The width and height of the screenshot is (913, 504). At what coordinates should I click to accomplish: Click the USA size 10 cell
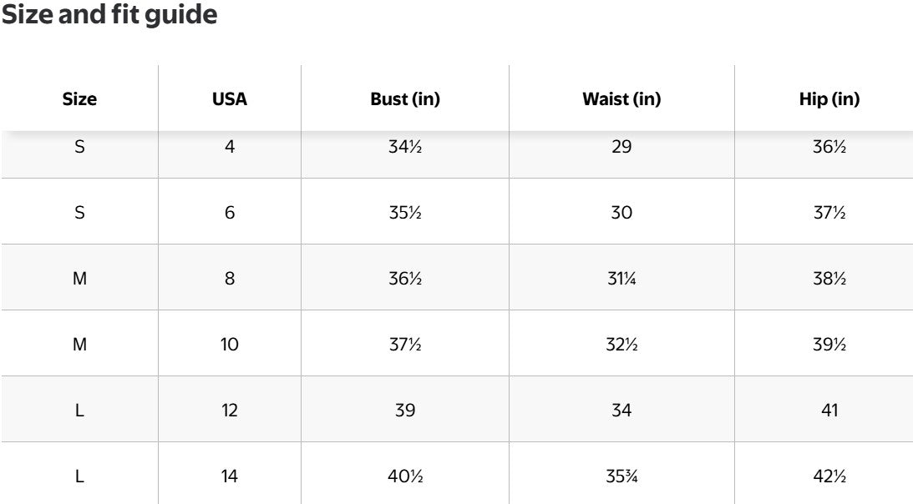tap(230, 345)
